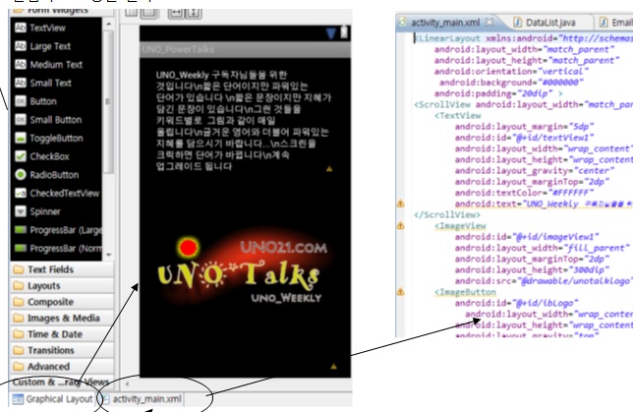633x412 pixels.
Task: Click the palette scrollbar down arrow
Action: 108,255
